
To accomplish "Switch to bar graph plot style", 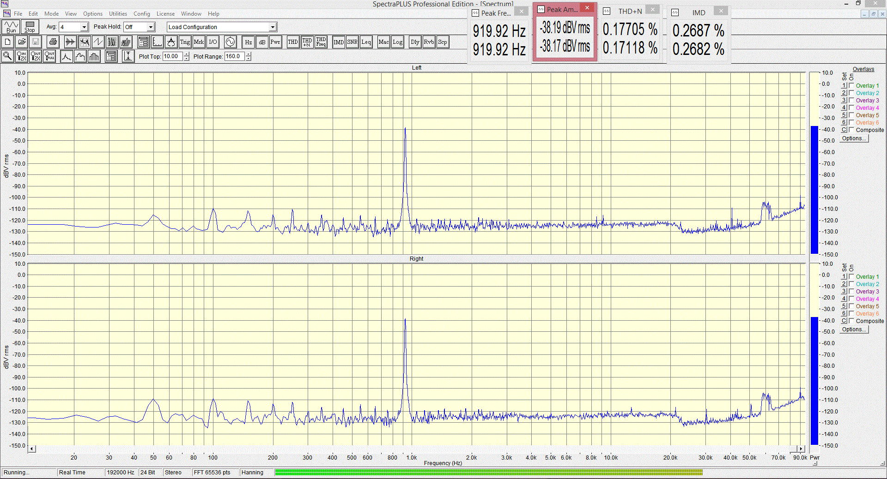I will [94, 56].
